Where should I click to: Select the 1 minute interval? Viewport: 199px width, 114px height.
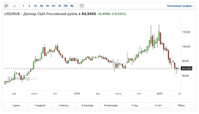[23, 6]
